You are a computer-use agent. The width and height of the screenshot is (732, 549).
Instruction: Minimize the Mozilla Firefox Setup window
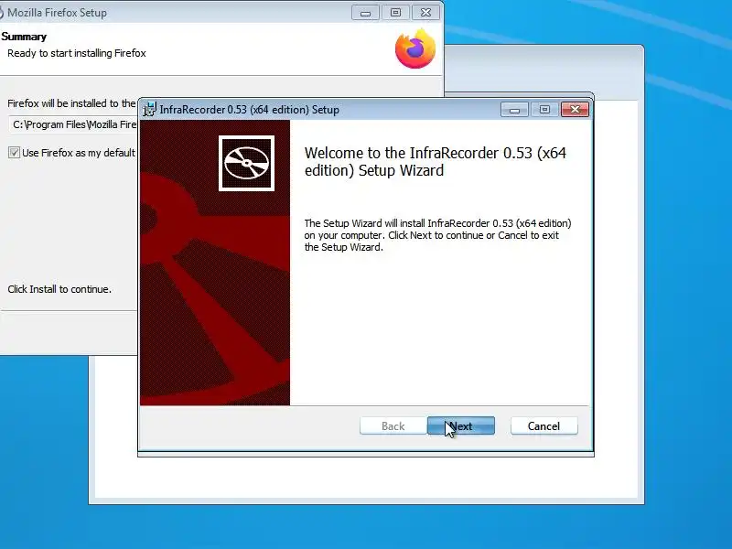365,13
